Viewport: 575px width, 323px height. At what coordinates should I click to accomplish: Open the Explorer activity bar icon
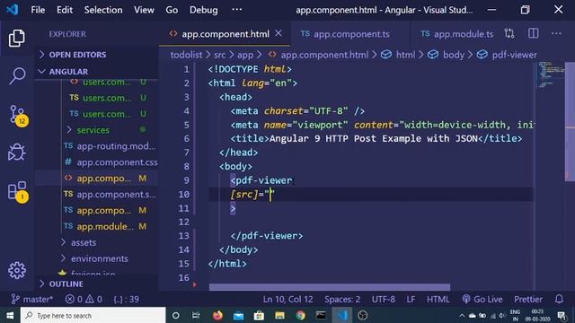[x=16, y=38]
